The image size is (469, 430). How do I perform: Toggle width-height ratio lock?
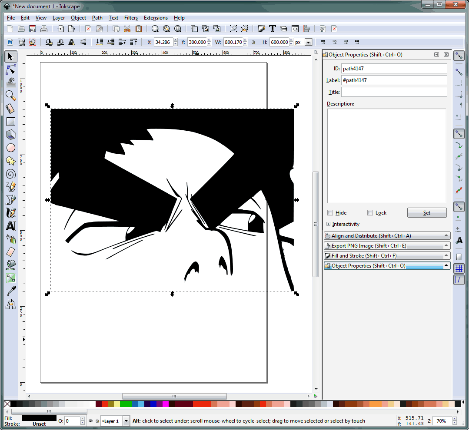click(253, 42)
